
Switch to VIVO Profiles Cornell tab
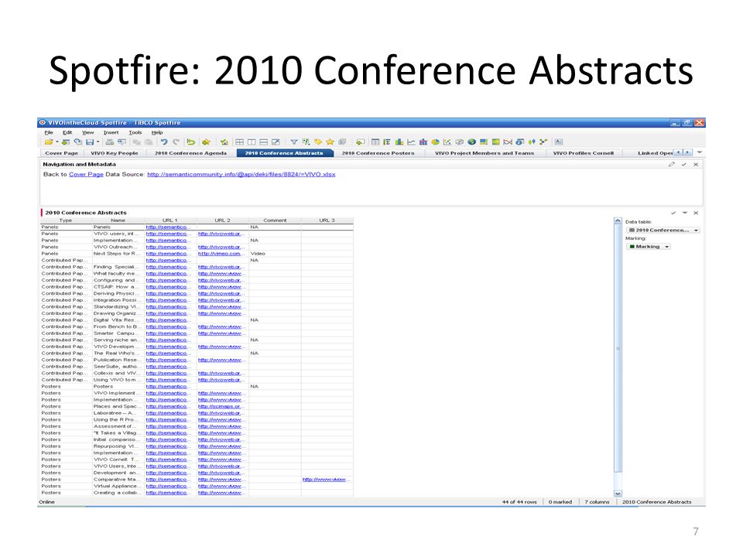click(x=584, y=153)
